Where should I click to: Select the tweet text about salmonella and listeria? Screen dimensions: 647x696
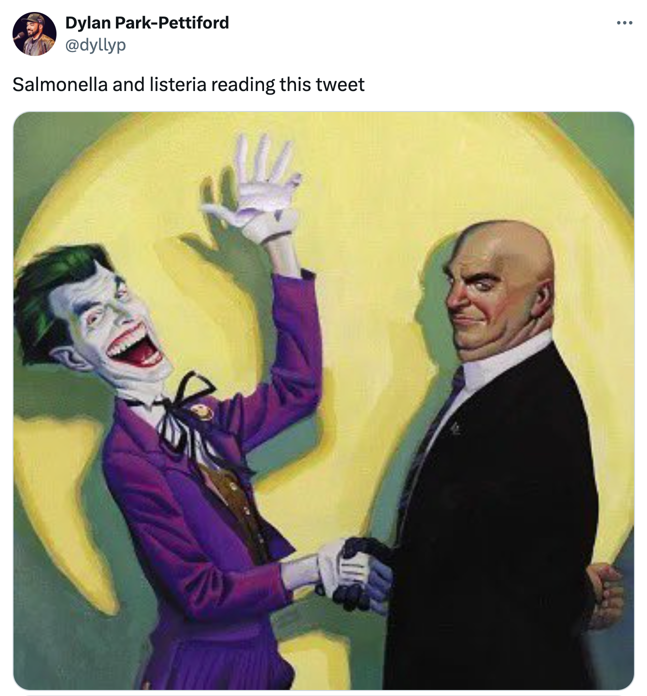tap(188, 84)
